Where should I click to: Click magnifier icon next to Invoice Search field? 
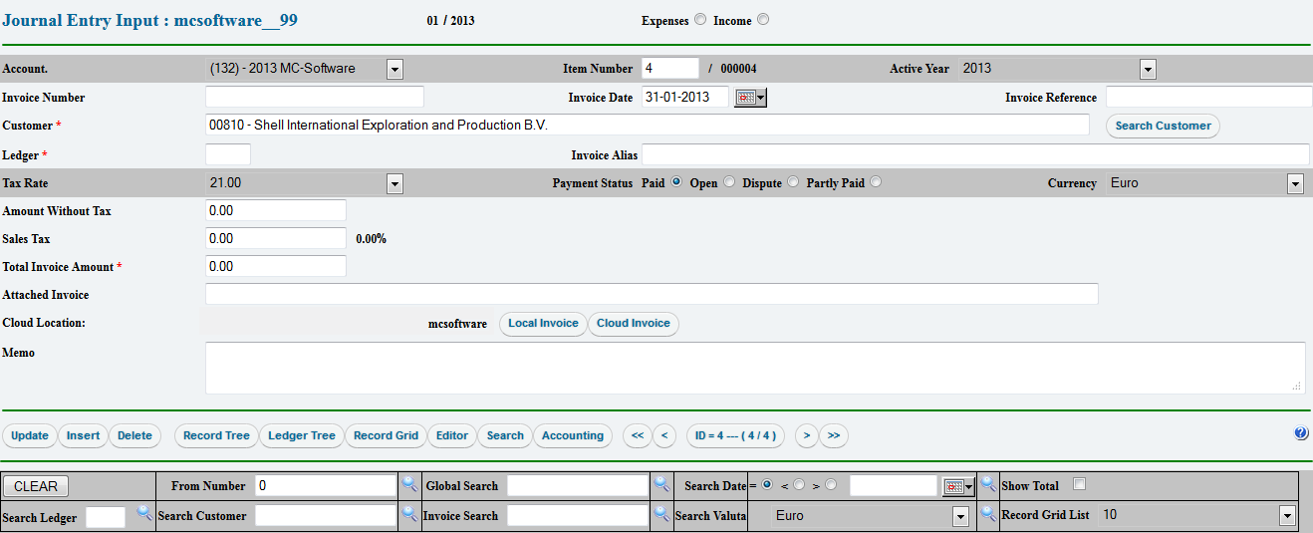pyautogui.click(x=661, y=513)
